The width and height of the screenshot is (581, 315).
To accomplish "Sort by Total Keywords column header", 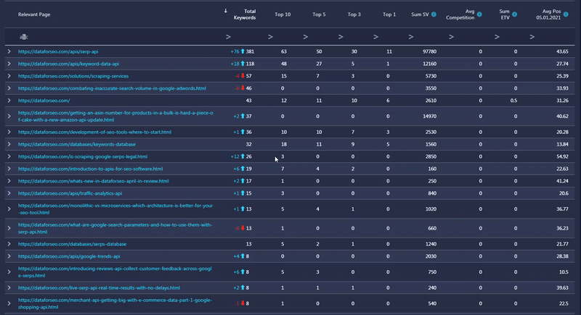I will point(245,14).
